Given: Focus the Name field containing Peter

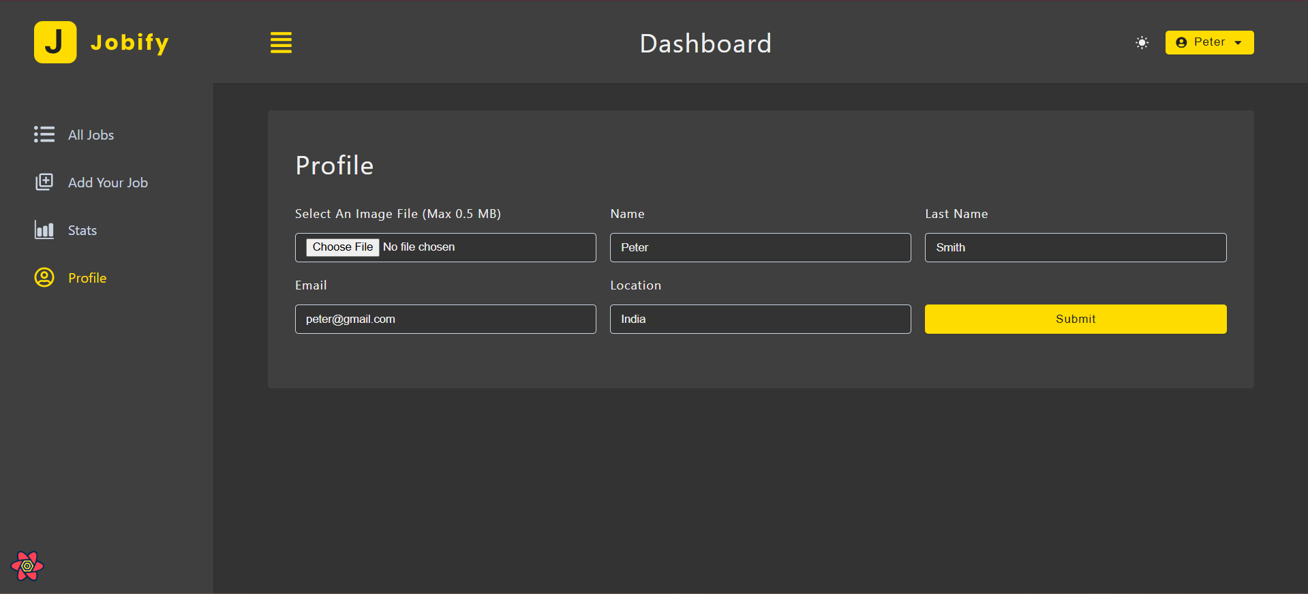Looking at the screenshot, I should [760, 247].
